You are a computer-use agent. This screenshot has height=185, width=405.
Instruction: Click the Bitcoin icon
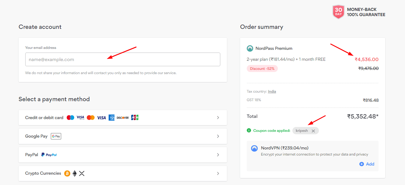point(67,173)
